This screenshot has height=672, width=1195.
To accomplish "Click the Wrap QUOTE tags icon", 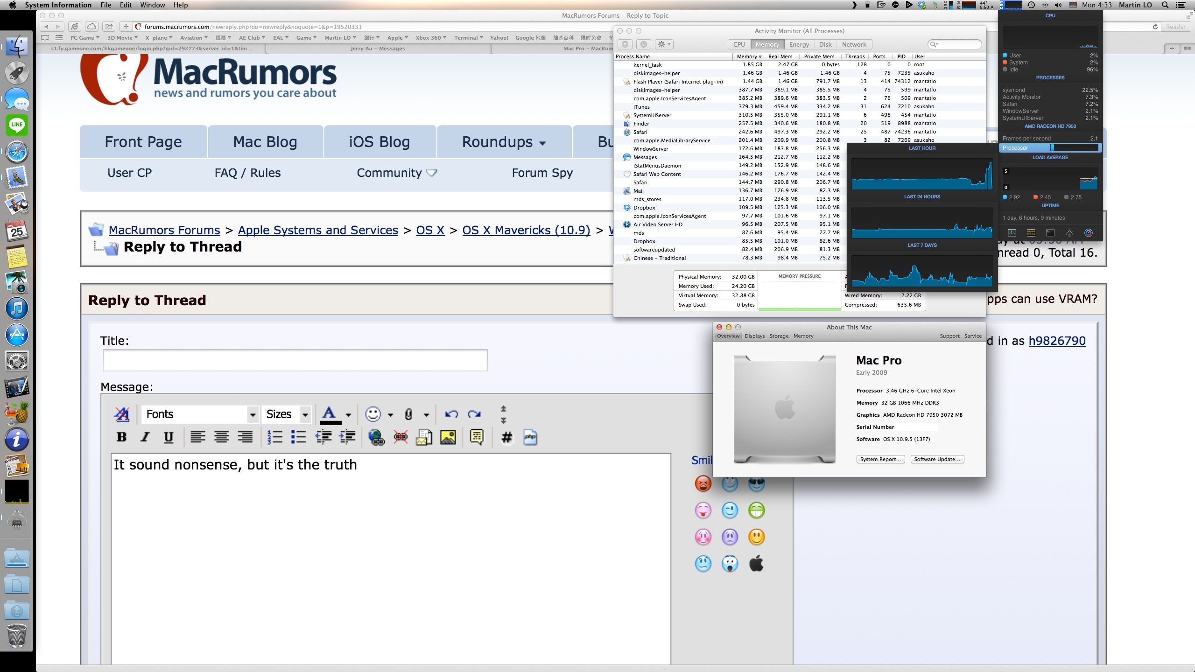I will point(477,437).
